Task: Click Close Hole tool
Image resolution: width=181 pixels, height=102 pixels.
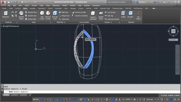Action: [64, 19]
